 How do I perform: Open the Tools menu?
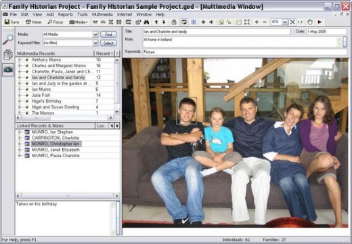coord(83,14)
